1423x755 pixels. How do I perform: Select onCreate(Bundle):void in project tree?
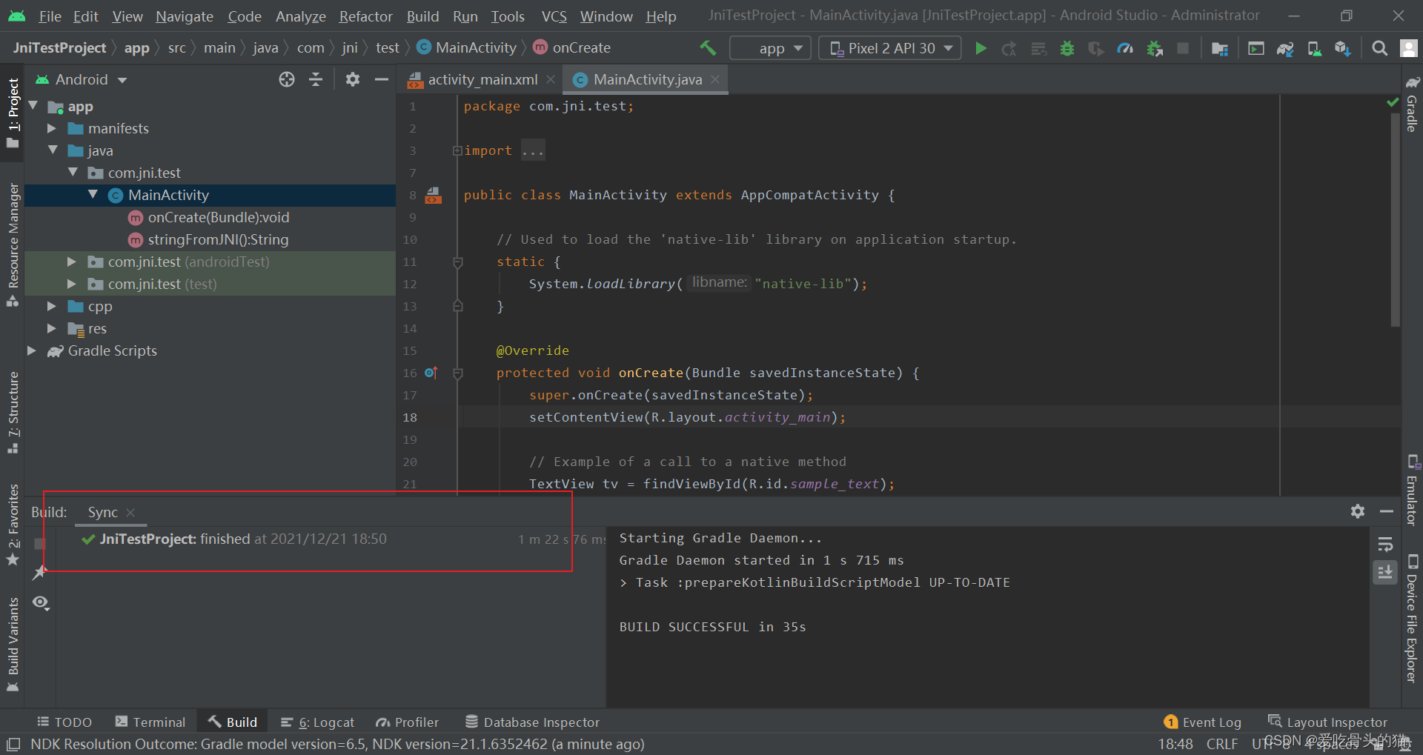(x=219, y=217)
